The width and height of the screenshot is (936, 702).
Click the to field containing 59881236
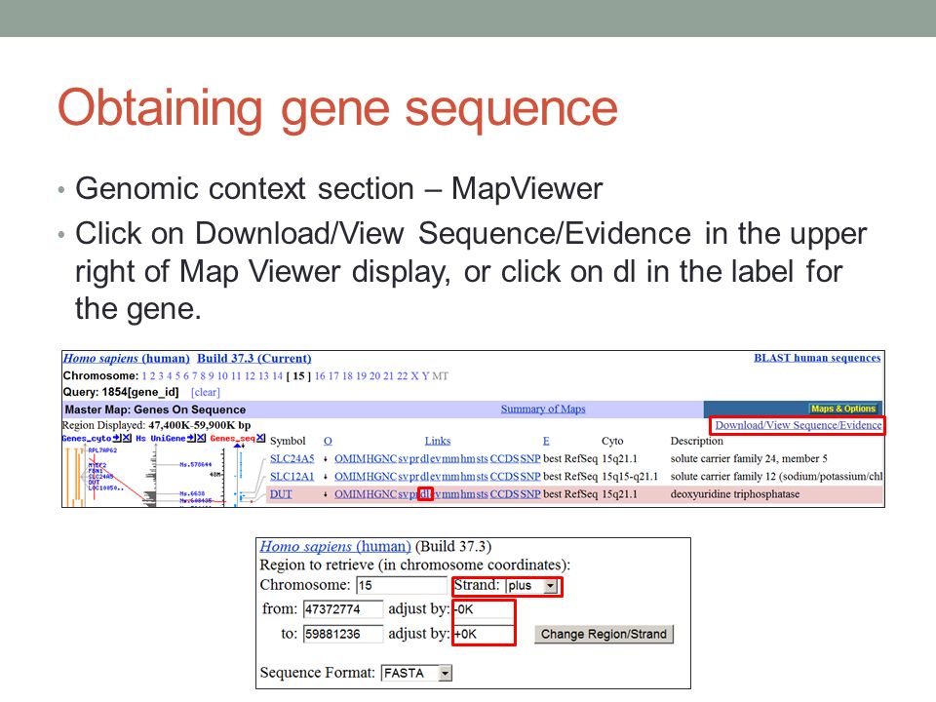[342, 634]
